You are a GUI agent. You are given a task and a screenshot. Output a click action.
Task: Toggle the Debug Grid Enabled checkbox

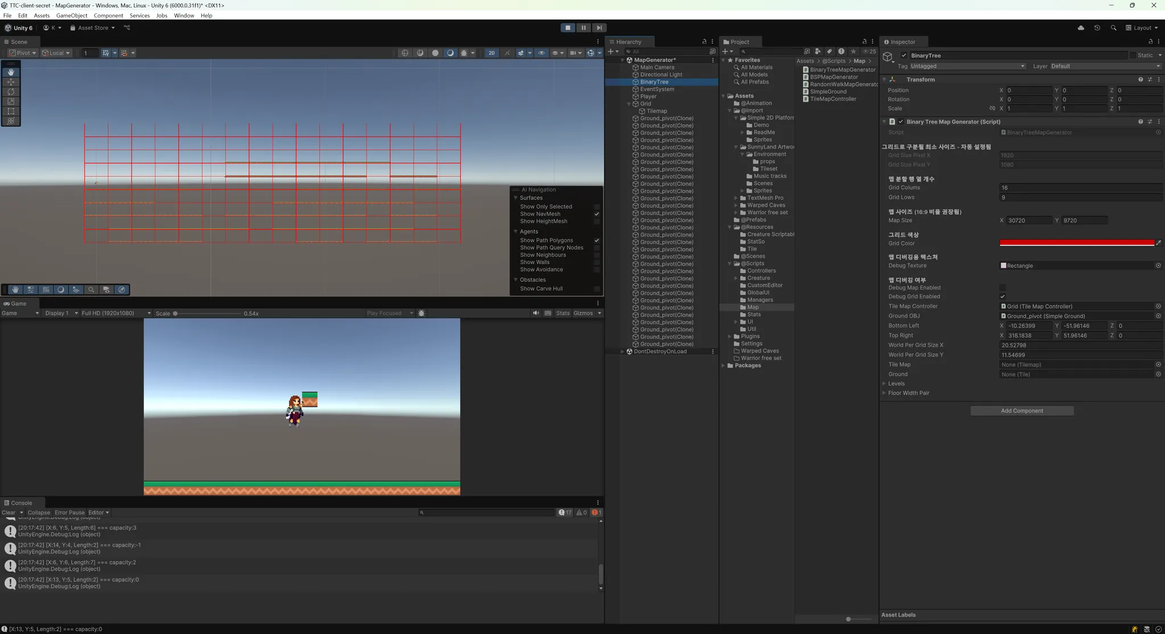[1002, 297]
